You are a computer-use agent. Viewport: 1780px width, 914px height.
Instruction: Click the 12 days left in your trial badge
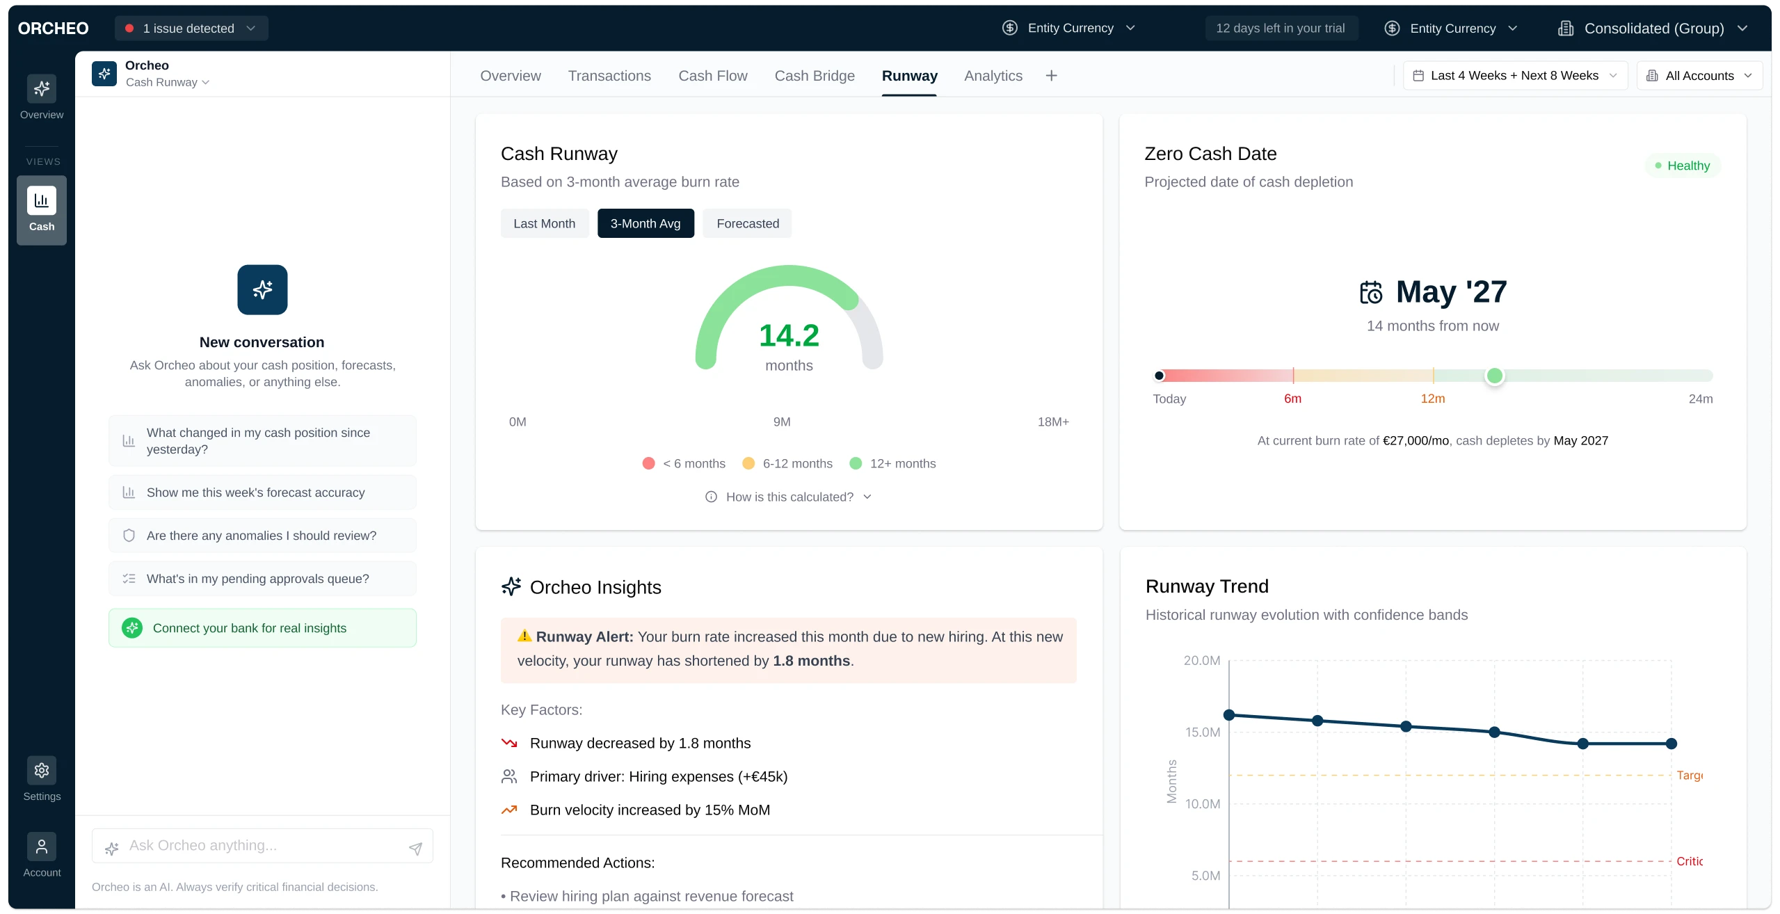pos(1281,29)
